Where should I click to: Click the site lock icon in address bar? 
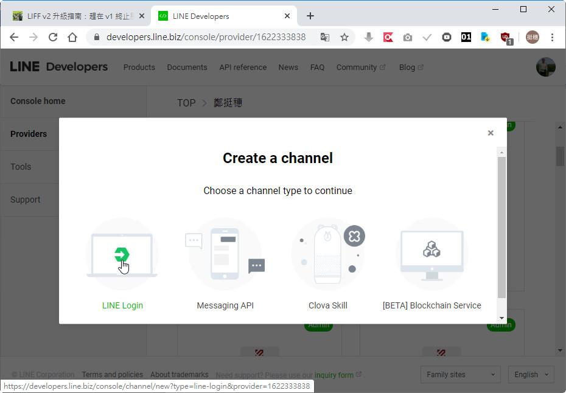96,37
